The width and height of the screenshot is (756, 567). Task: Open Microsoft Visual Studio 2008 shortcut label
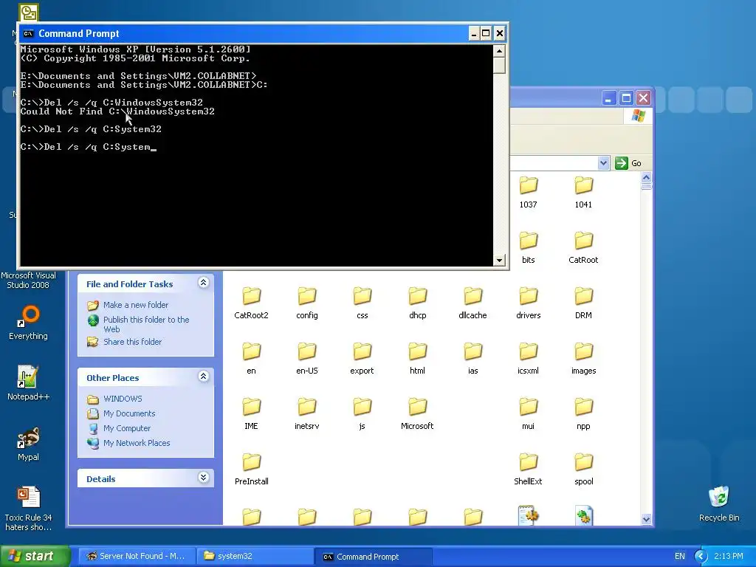[x=29, y=280]
